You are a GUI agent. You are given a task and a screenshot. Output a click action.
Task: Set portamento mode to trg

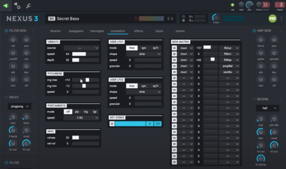pos(86,112)
